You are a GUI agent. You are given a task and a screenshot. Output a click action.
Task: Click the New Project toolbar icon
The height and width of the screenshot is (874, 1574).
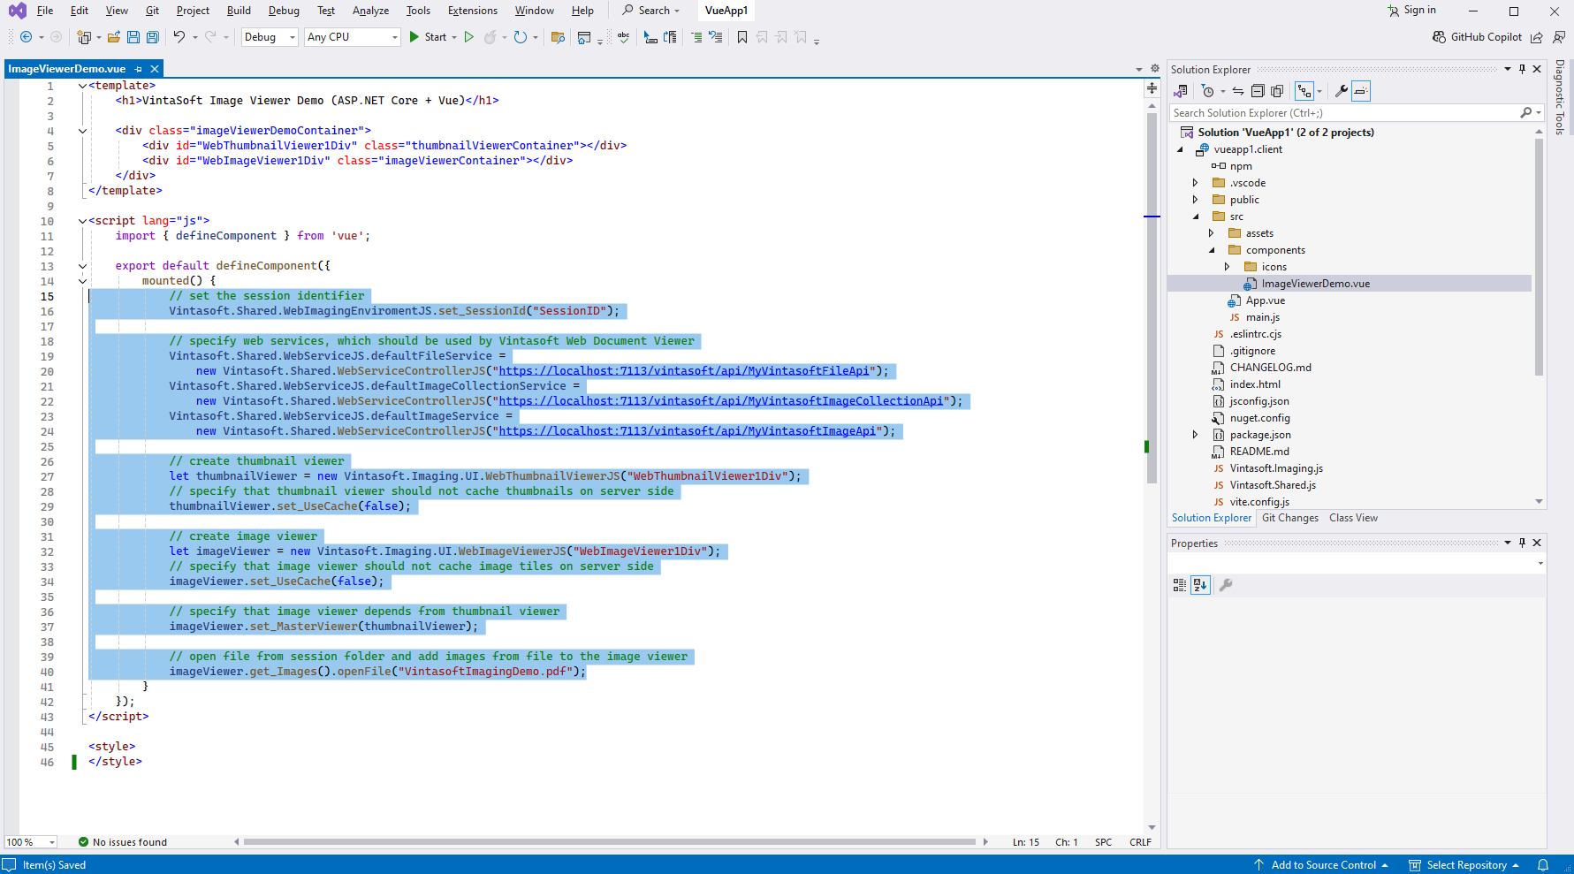tap(84, 37)
